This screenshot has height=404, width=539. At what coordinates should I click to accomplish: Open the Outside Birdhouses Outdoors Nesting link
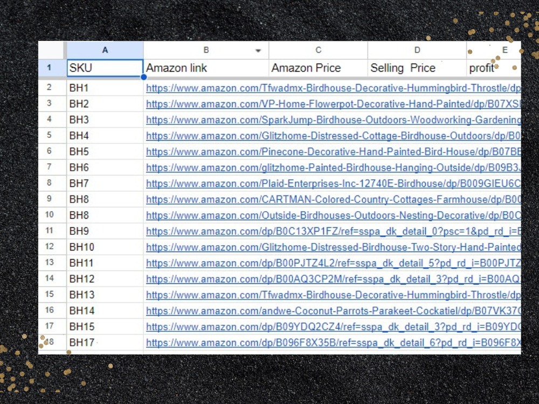(x=333, y=215)
